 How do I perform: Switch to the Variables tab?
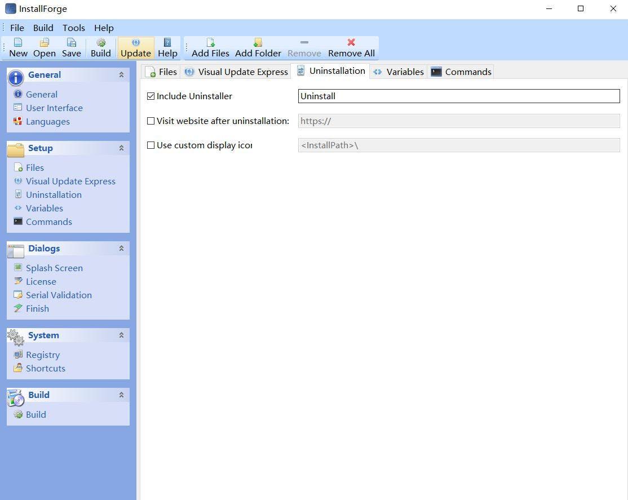click(x=404, y=72)
